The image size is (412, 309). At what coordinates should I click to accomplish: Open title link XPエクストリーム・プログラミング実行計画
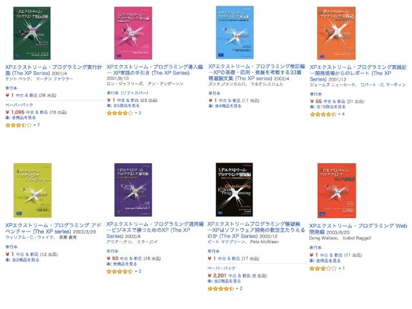coord(54,70)
